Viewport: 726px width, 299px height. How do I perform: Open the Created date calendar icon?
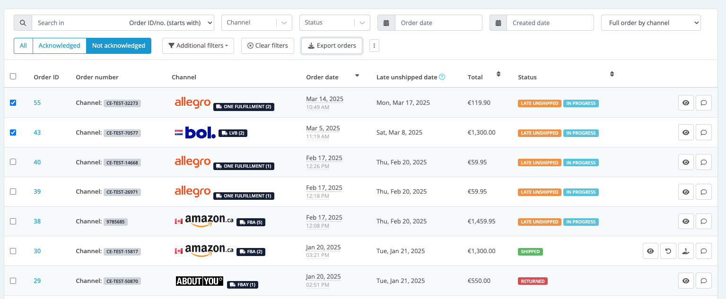click(x=498, y=23)
